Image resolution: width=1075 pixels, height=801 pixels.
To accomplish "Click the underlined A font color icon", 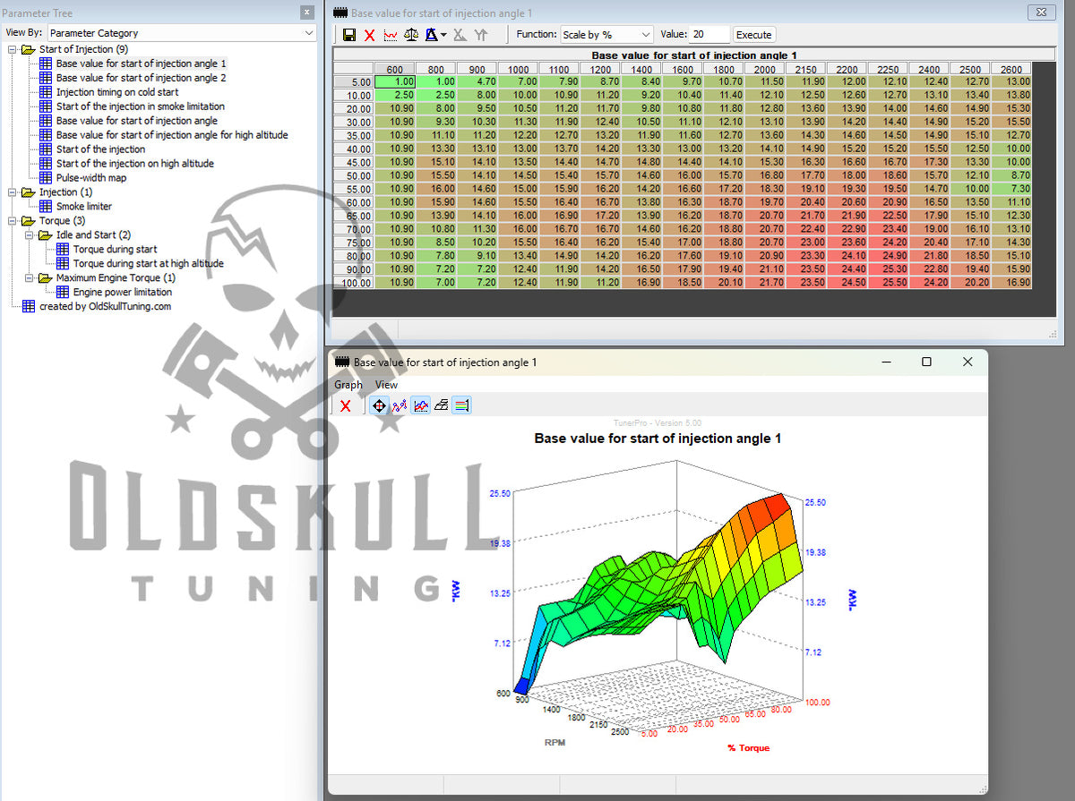I will tap(431, 35).
